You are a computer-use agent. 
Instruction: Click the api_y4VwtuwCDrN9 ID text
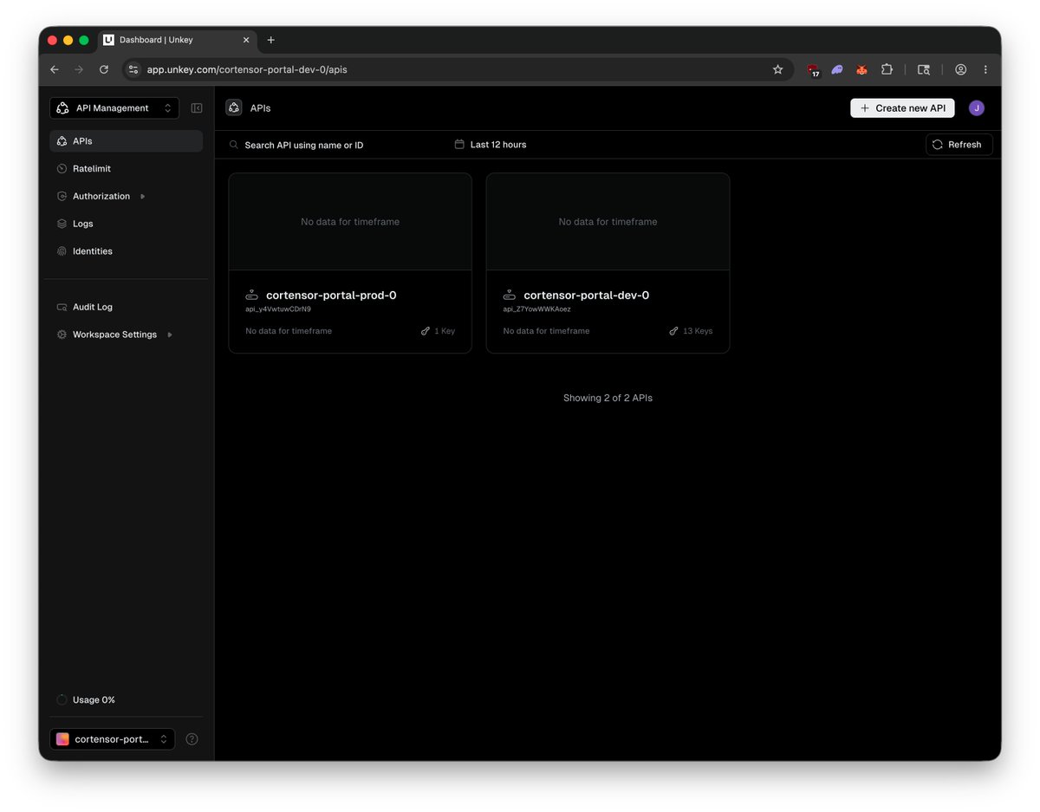278,309
